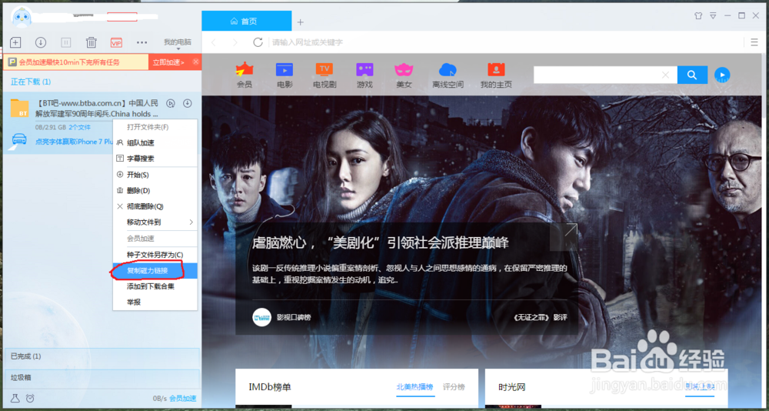Click the download arrow icon on the task
The width and height of the screenshot is (769, 411).
187,103
